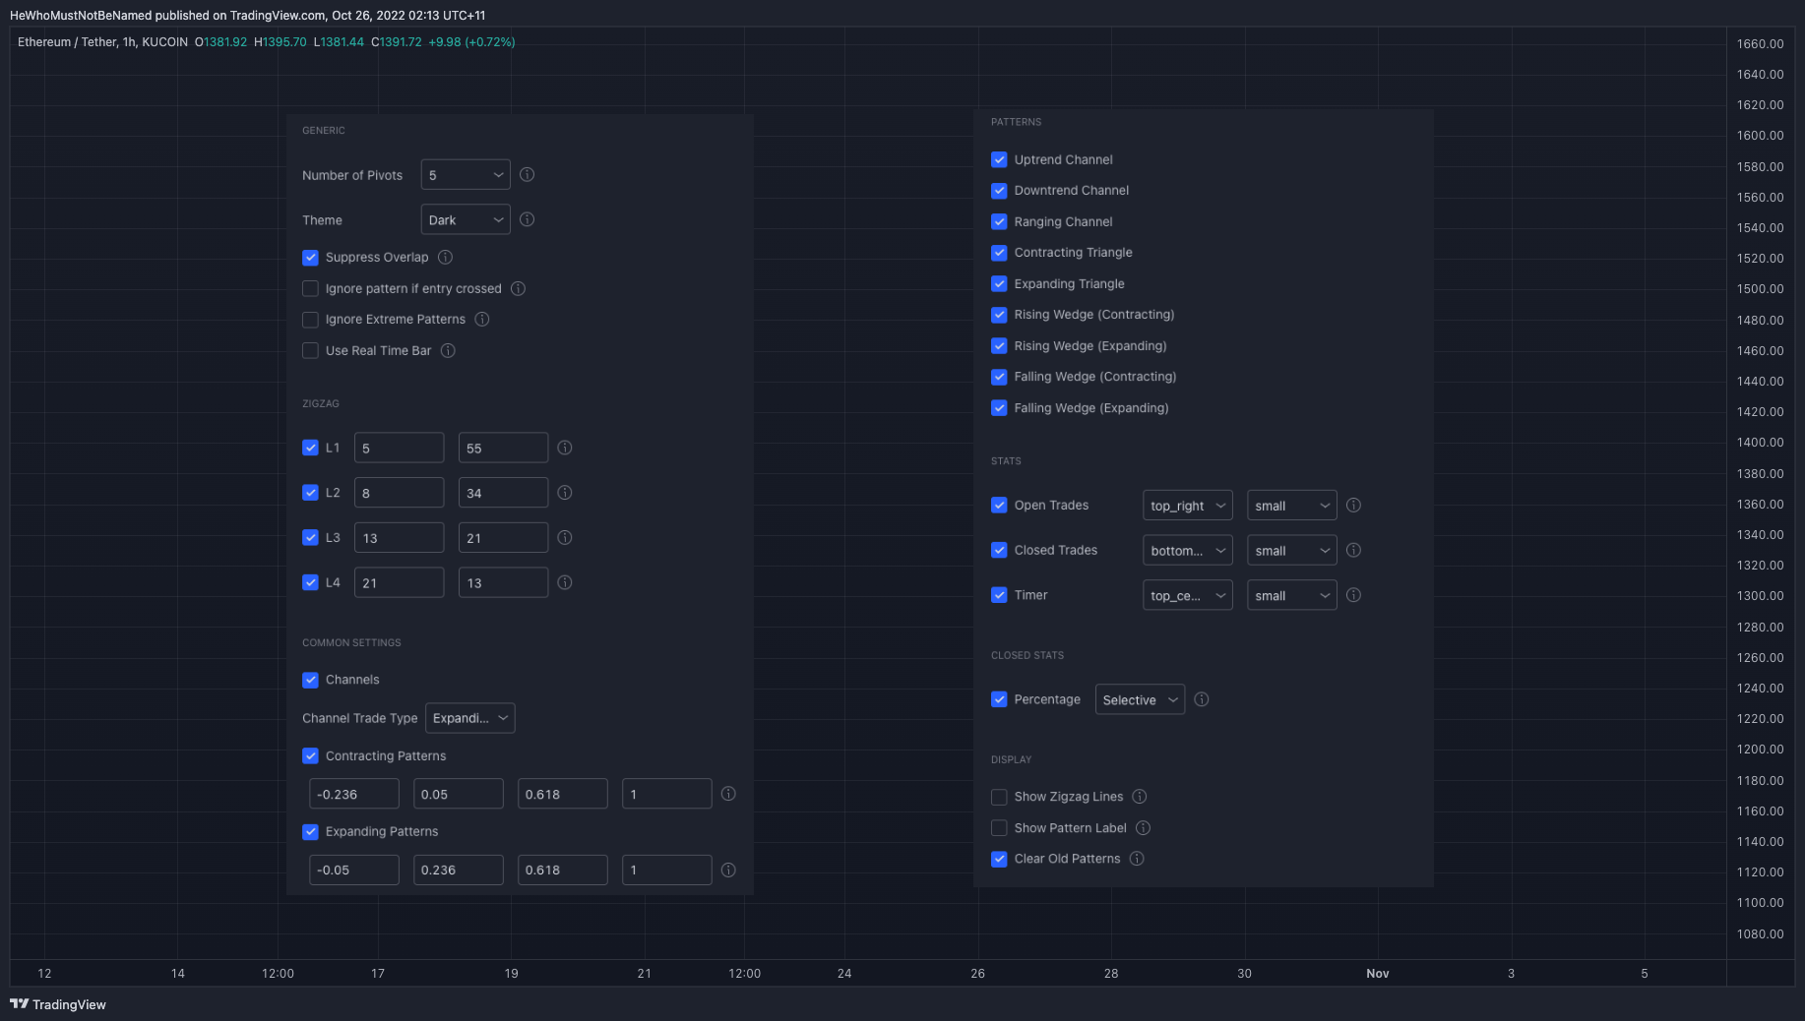Click Expanding Patterns field 0.236
Viewport: 1805px width, 1021px height.
coord(459,870)
